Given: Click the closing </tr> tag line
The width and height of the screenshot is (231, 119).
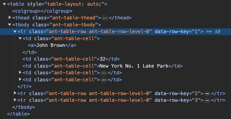Looking at the screenshot, I should (x=25, y=86).
